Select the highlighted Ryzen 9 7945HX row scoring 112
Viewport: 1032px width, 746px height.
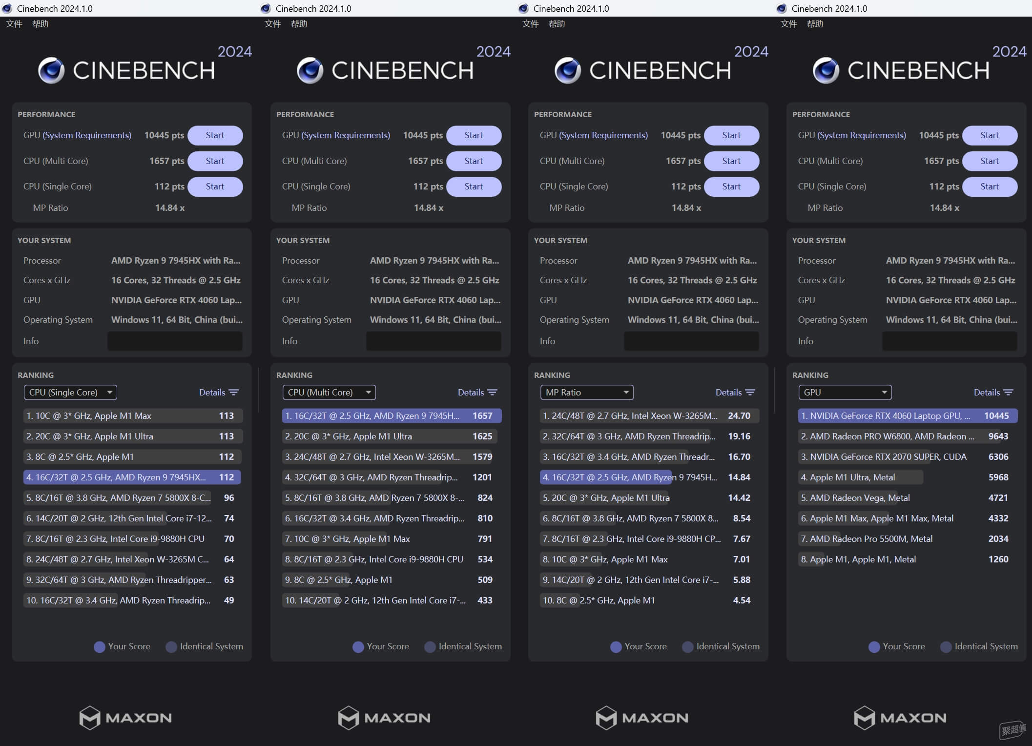point(133,477)
